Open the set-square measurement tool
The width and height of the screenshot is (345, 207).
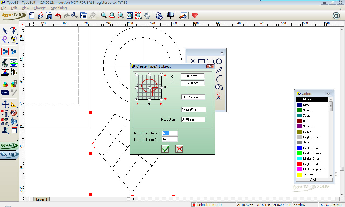[14, 104]
